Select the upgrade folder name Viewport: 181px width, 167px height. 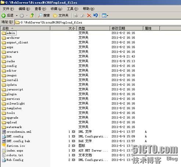(x=12, y=118)
